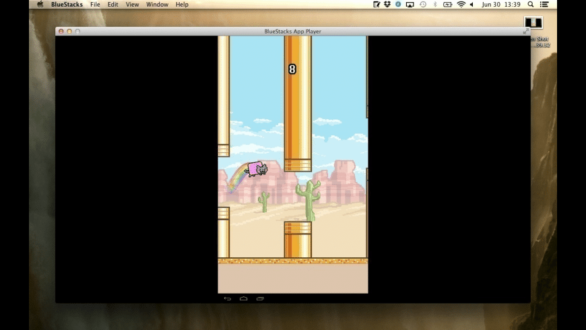Open the BlueStacks application menu
The image size is (586, 330).
click(x=67, y=5)
